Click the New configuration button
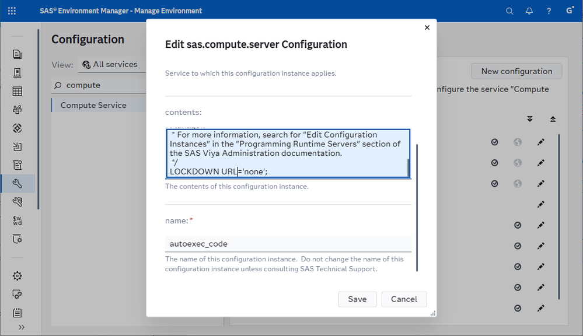Screen dimensions: 583x336 (x=516, y=71)
